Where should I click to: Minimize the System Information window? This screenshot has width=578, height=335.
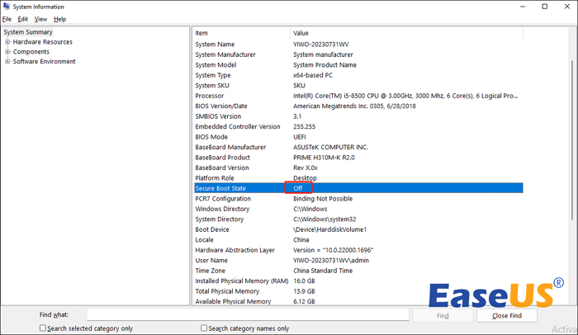tap(523, 7)
